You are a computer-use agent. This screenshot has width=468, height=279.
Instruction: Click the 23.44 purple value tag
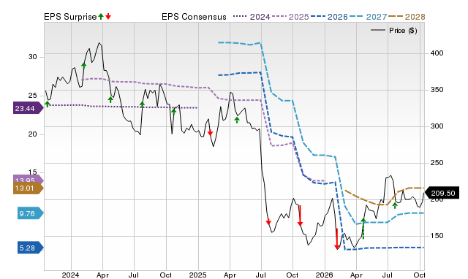tap(29, 108)
